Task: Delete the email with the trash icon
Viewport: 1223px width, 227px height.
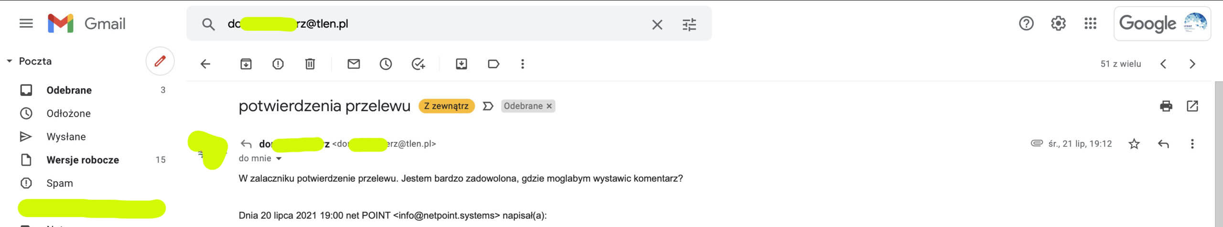Action: click(x=310, y=64)
